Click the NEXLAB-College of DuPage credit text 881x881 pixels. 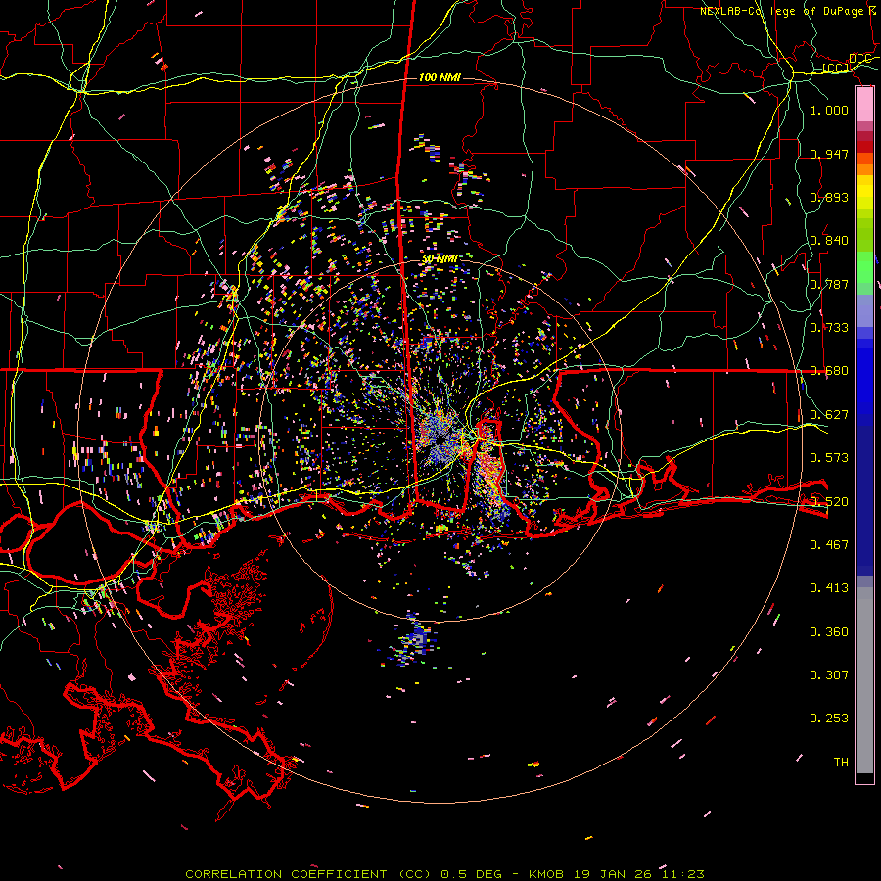coord(781,11)
